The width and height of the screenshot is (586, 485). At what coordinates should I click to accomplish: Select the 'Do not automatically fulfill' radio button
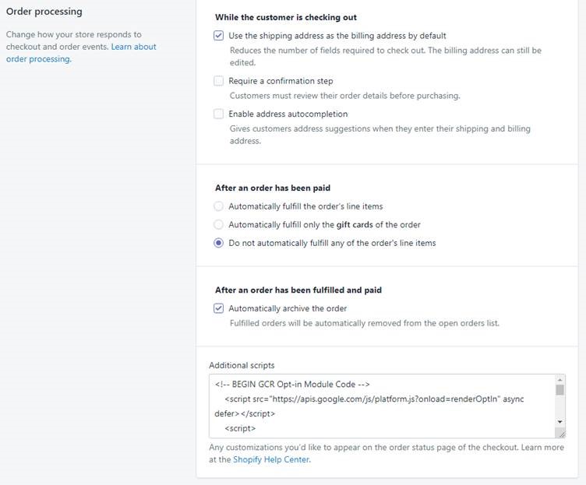coord(219,243)
